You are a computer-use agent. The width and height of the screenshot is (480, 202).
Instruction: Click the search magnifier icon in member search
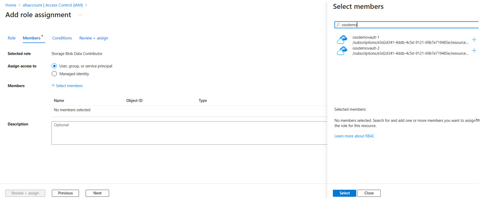click(x=338, y=25)
